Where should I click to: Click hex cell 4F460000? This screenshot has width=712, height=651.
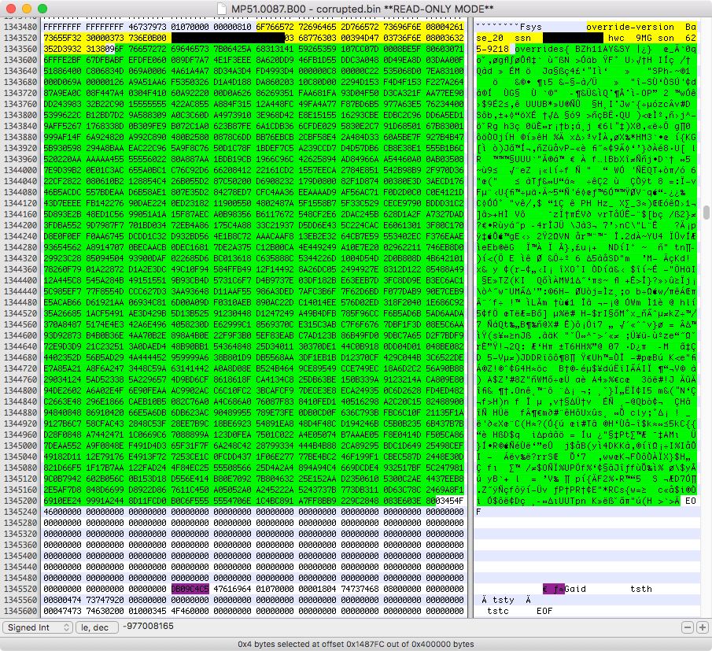pyautogui.click(x=190, y=611)
